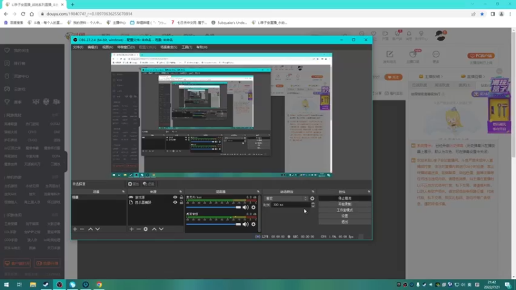Viewport: 516px width, 290px height.
Task: Move the selected source down
Action: 161,229
